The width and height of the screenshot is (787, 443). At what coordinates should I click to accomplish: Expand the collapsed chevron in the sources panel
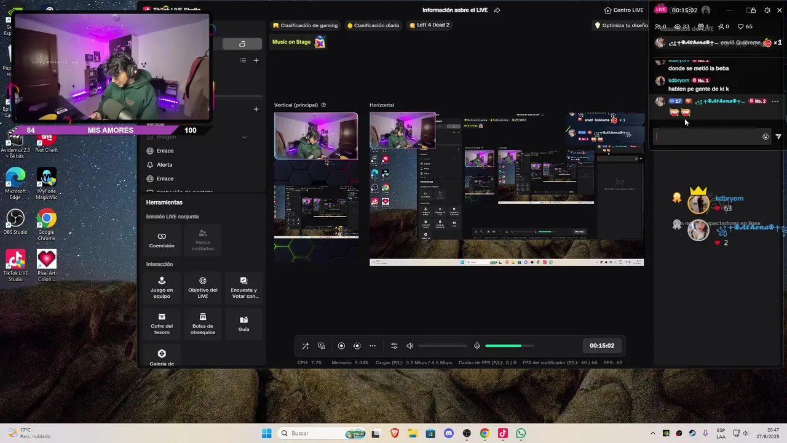244,137
